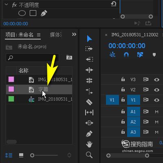Toggle V1 track output eye
163x163 pixels.
[156, 100]
